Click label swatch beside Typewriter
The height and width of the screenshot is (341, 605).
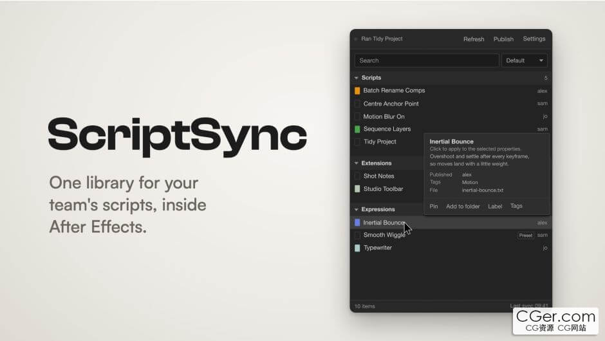pos(357,248)
